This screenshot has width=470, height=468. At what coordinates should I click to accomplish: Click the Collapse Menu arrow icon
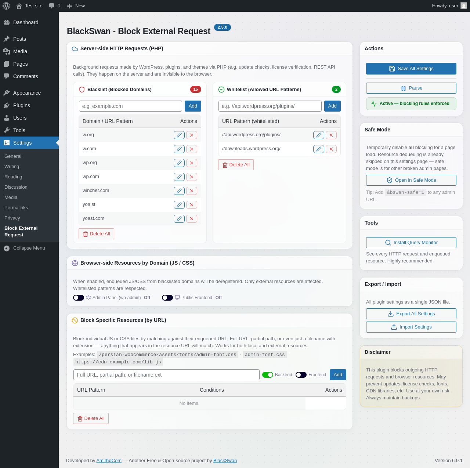7,248
